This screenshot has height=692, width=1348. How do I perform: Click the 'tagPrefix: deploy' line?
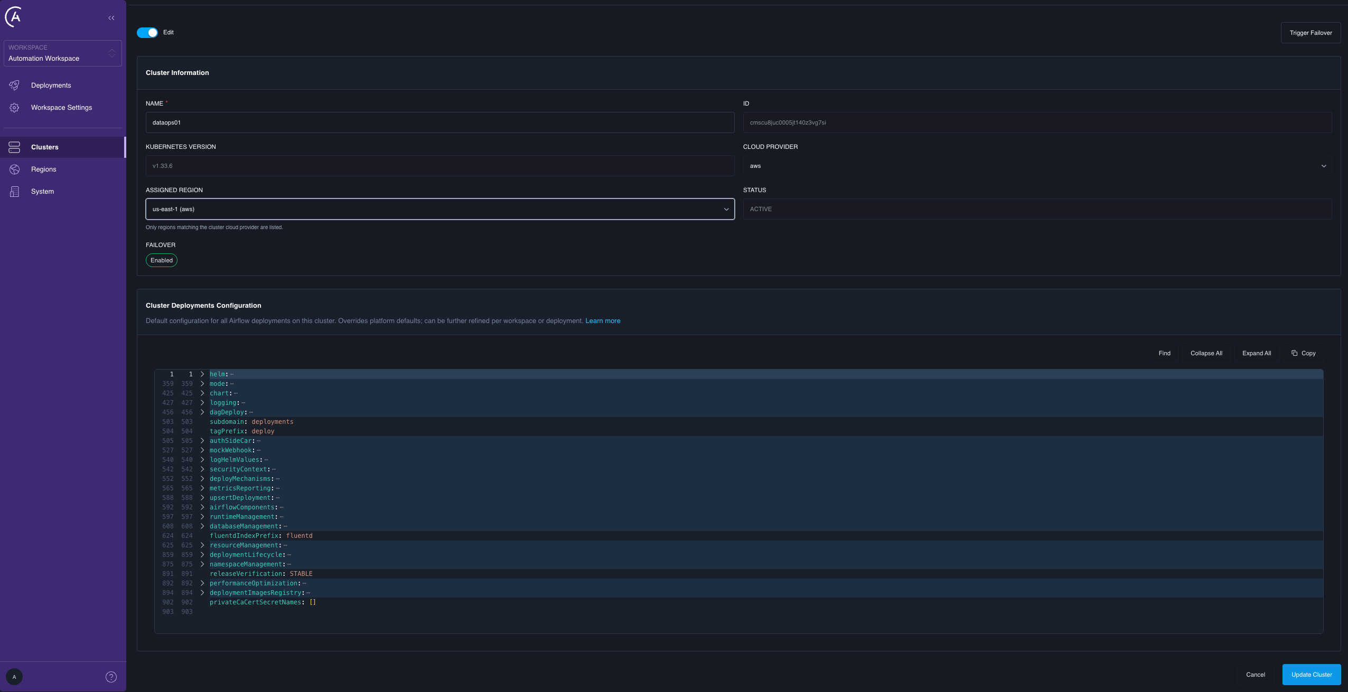click(242, 431)
